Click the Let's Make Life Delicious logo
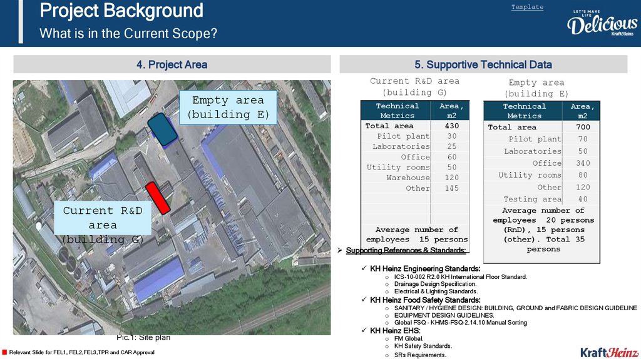641x359 pixels. [x=602, y=23]
